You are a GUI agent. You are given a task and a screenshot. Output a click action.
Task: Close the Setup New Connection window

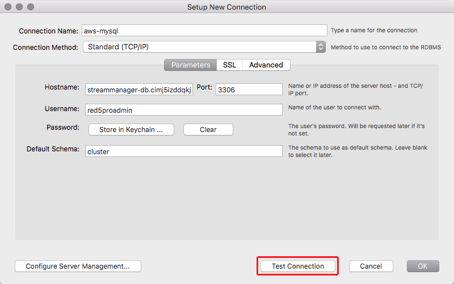(x=8, y=7)
